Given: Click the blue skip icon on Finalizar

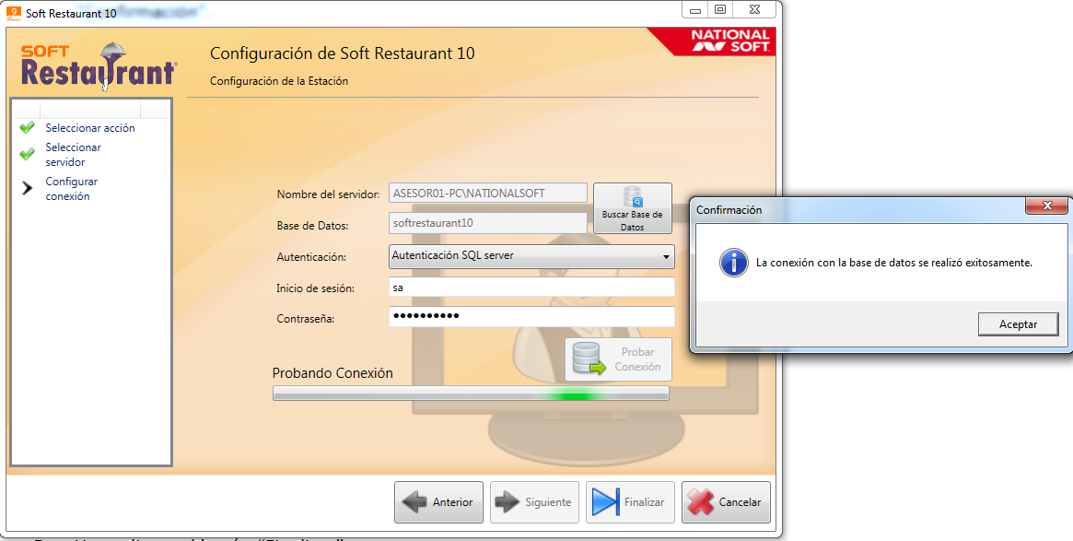Looking at the screenshot, I should click(x=606, y=502).
